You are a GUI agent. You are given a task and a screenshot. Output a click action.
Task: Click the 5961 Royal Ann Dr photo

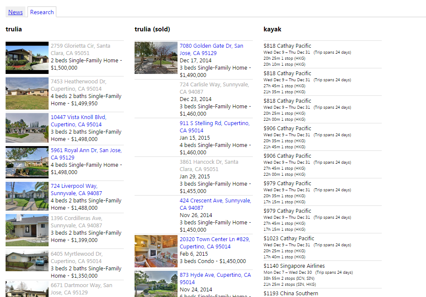pos(27,162)
